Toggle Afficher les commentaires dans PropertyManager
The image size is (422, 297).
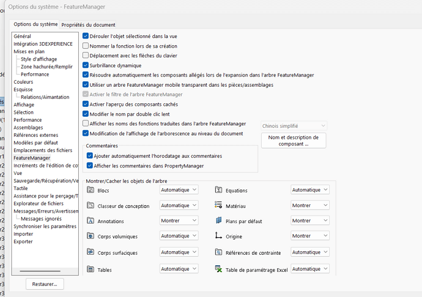90,166
